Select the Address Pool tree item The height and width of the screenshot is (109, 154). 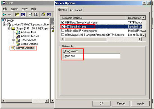[29, 32]
